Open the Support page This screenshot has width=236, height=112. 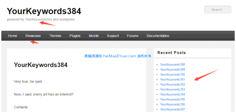pyautogui.click(x=113, y=36)
